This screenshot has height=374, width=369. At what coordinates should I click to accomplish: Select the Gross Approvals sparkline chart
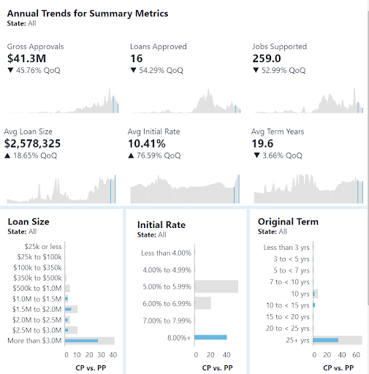(x=64, y=101)
